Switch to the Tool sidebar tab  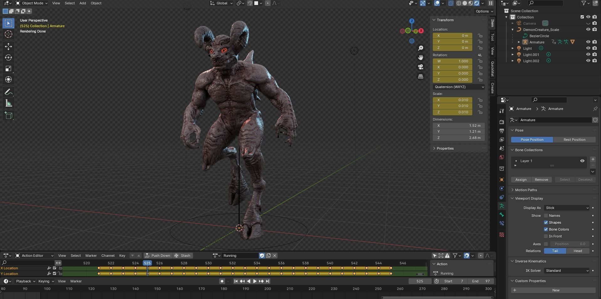click(492, 37)
